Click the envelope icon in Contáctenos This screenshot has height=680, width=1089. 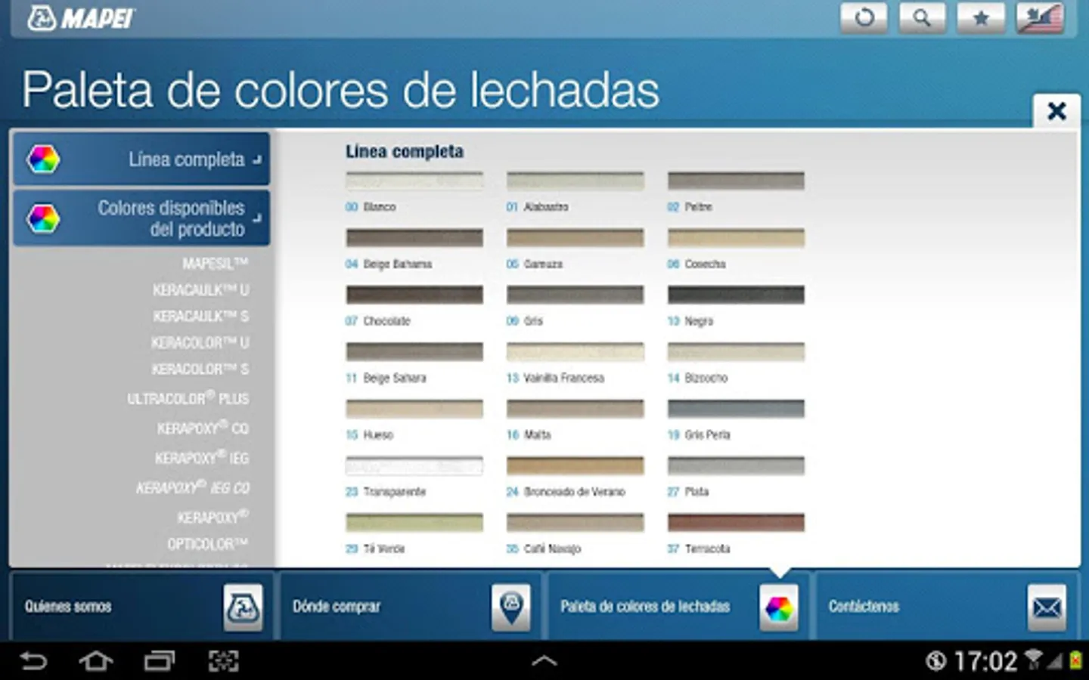[x=1047, y=607]
